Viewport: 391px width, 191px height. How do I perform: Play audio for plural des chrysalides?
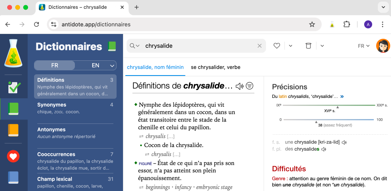pyautogui.click(x=324, y=149)
